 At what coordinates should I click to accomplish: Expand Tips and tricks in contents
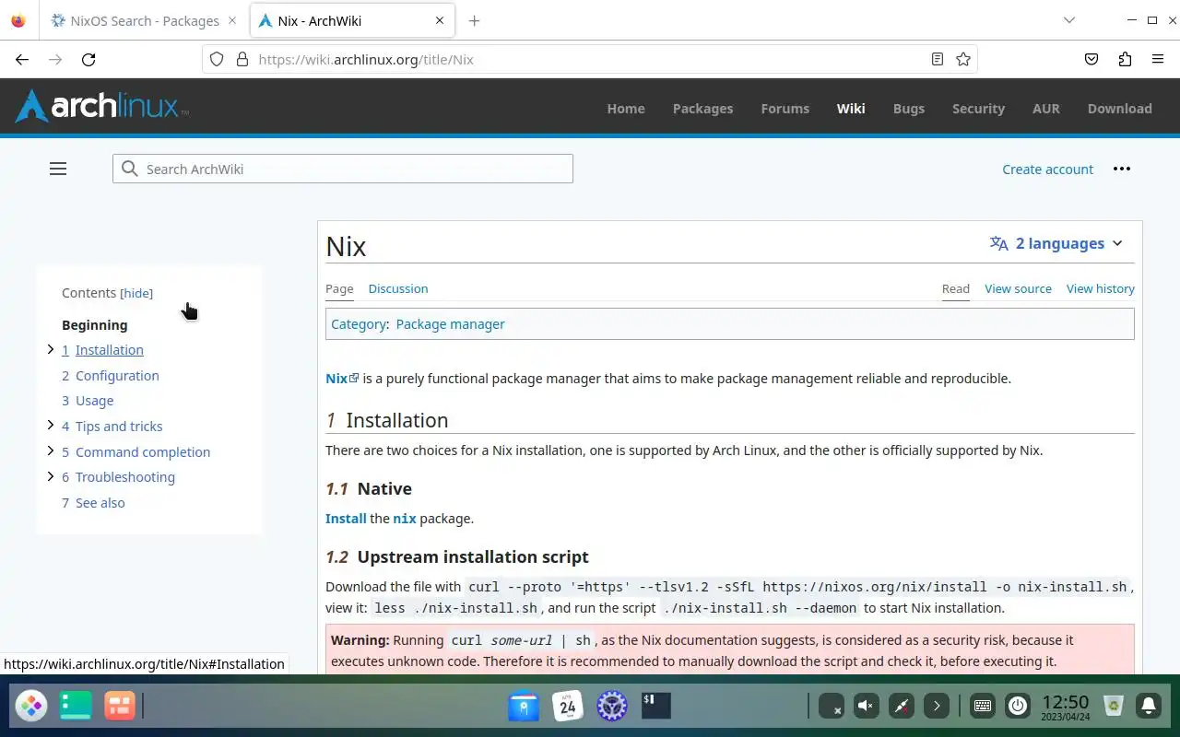(x=51, y=426)
